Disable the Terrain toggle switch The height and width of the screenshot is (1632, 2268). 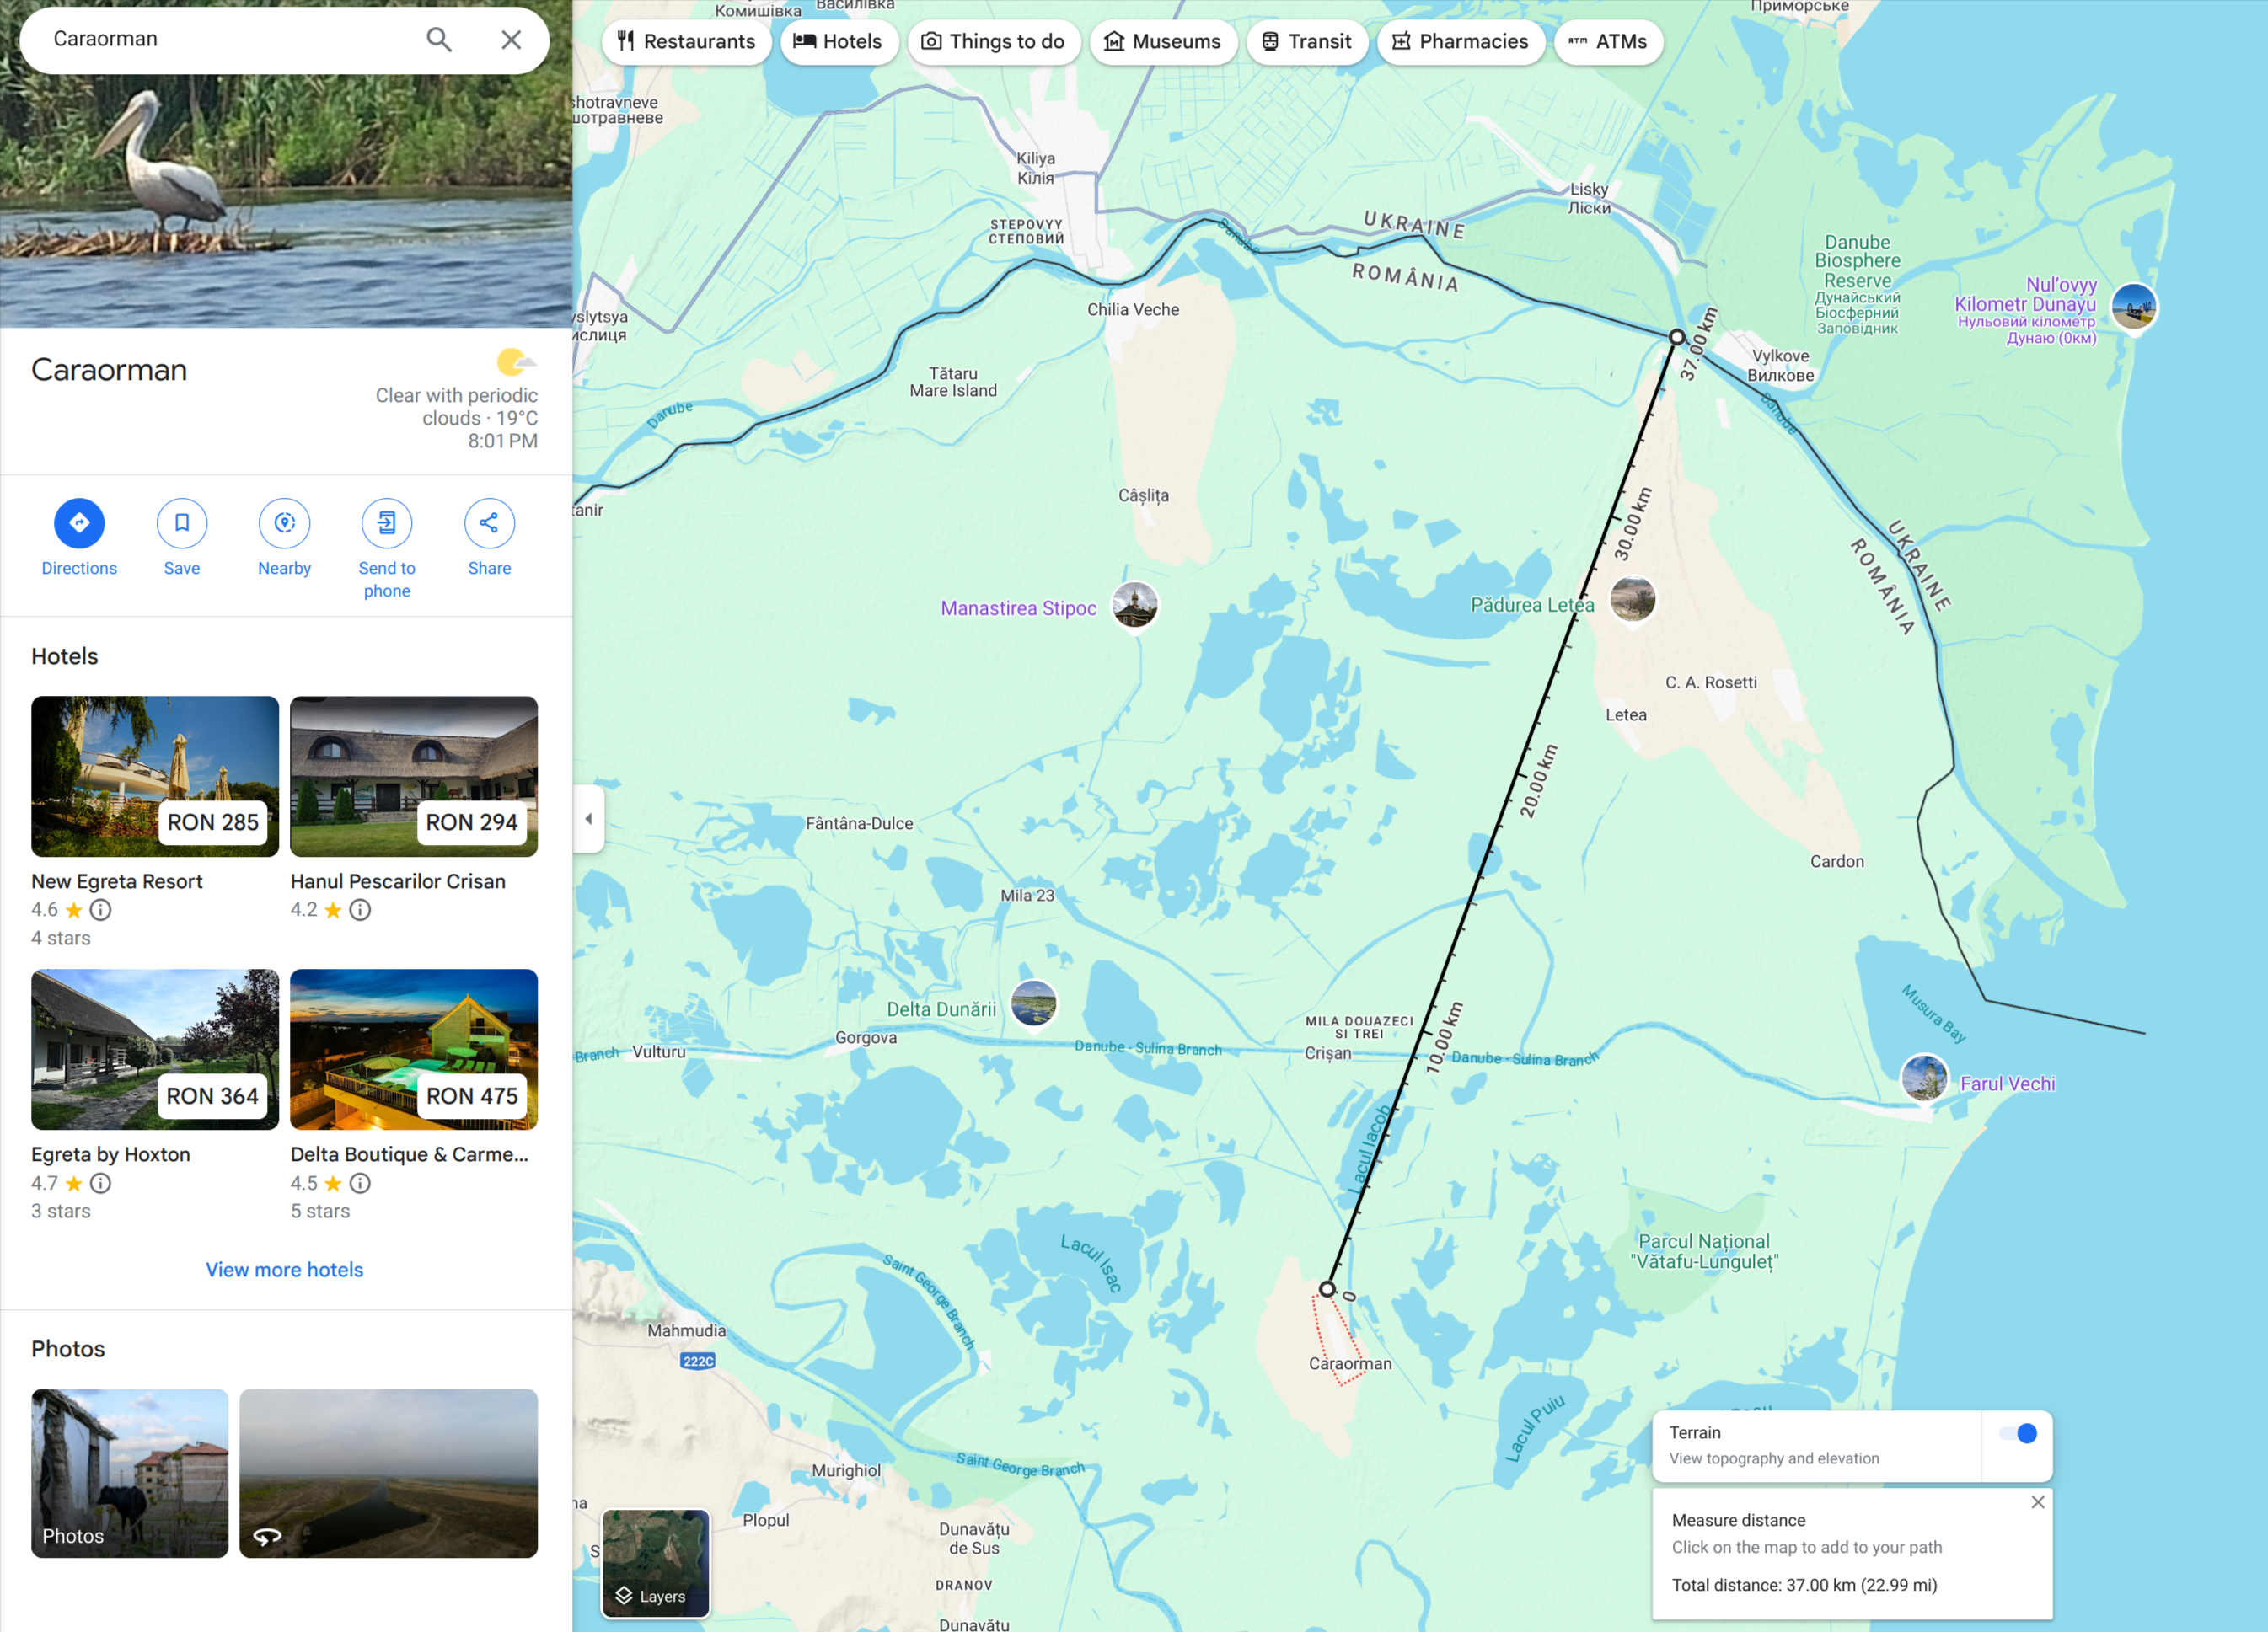pyautogui.click(x=2018, y=1433)
